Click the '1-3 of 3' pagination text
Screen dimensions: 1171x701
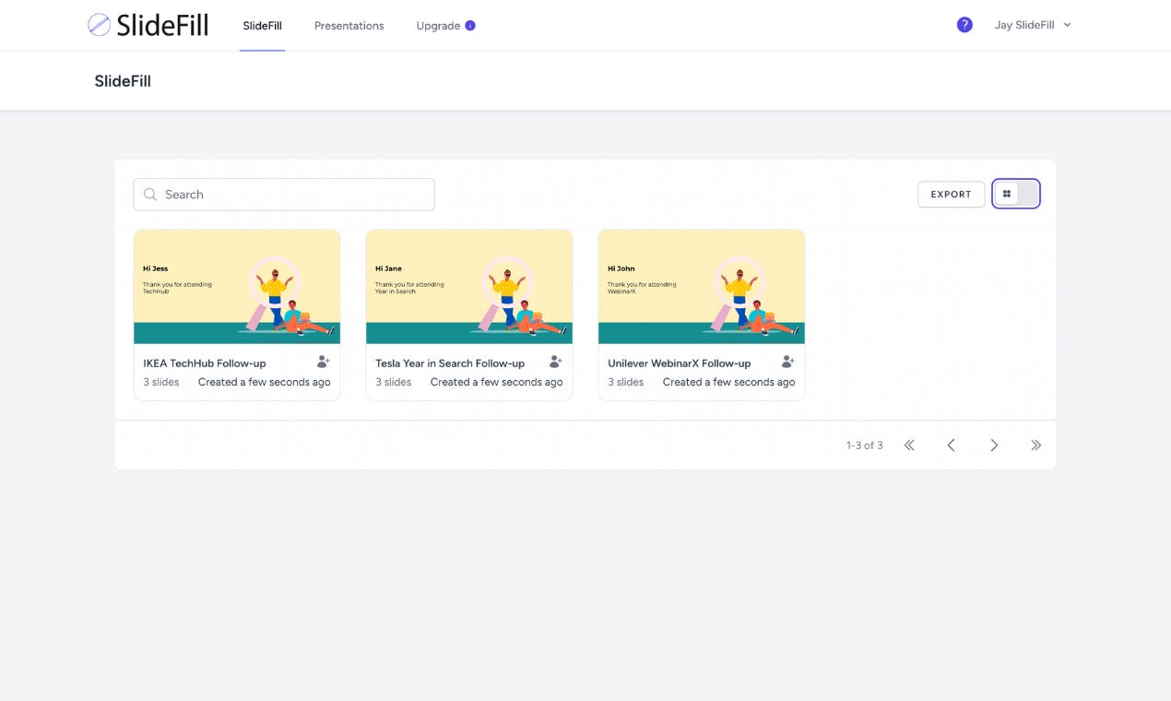865,446
